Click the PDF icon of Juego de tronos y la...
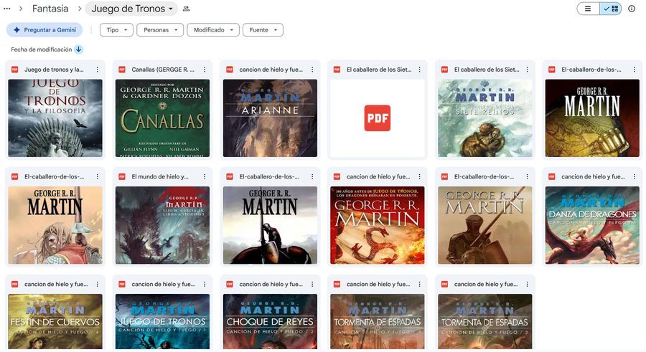This screenshot has width=646, height=352. point(15,70)
